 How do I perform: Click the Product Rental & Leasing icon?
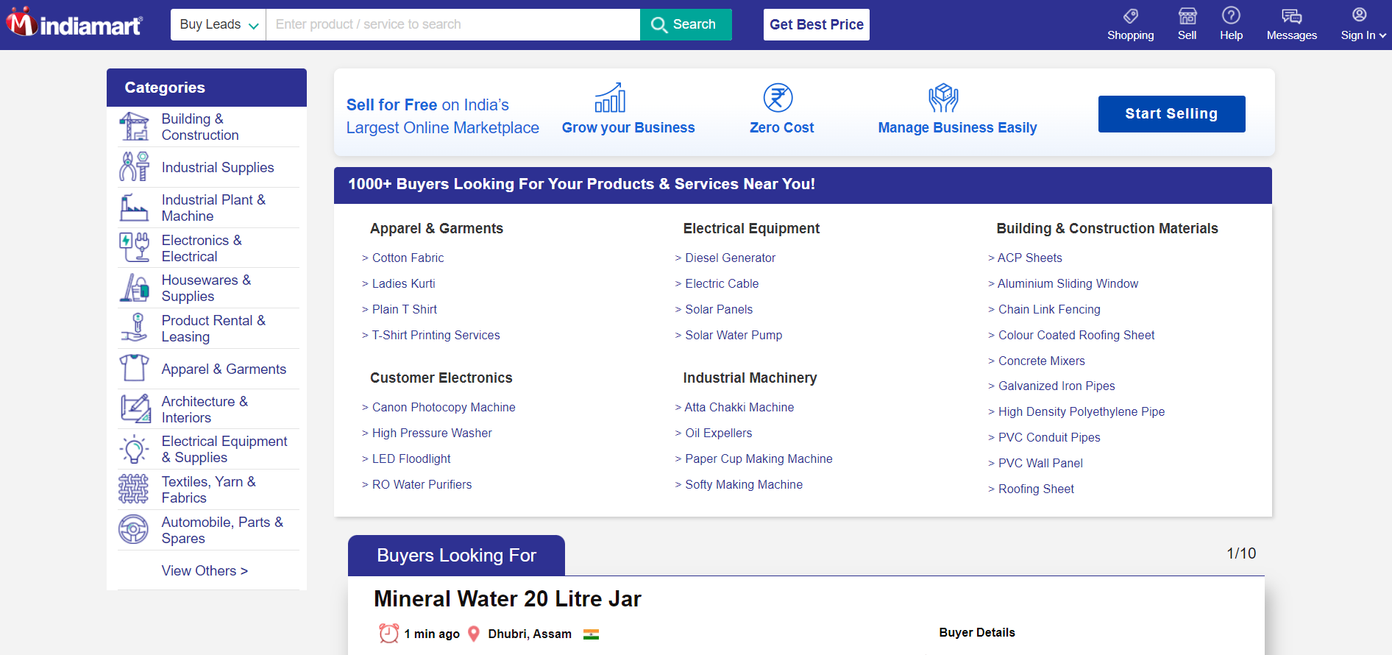[134, 328]
